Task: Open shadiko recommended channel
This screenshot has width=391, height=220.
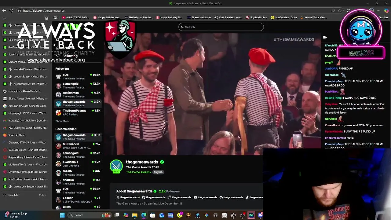Action: click(x=78, y=182)
